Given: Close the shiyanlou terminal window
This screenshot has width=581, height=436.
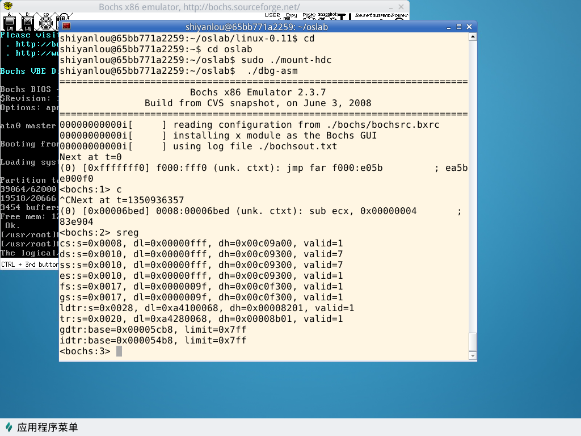Looking at the screenshot, I should pyautogui.click(x=469, y=27).
